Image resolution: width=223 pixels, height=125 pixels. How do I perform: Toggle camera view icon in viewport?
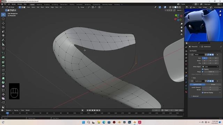(182, 31)
